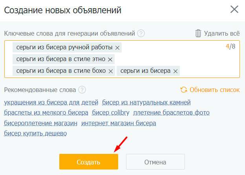Add 'бисер купить дешево' keyword
This screenshot has width=245, height=175.
[x=35, y=134]
